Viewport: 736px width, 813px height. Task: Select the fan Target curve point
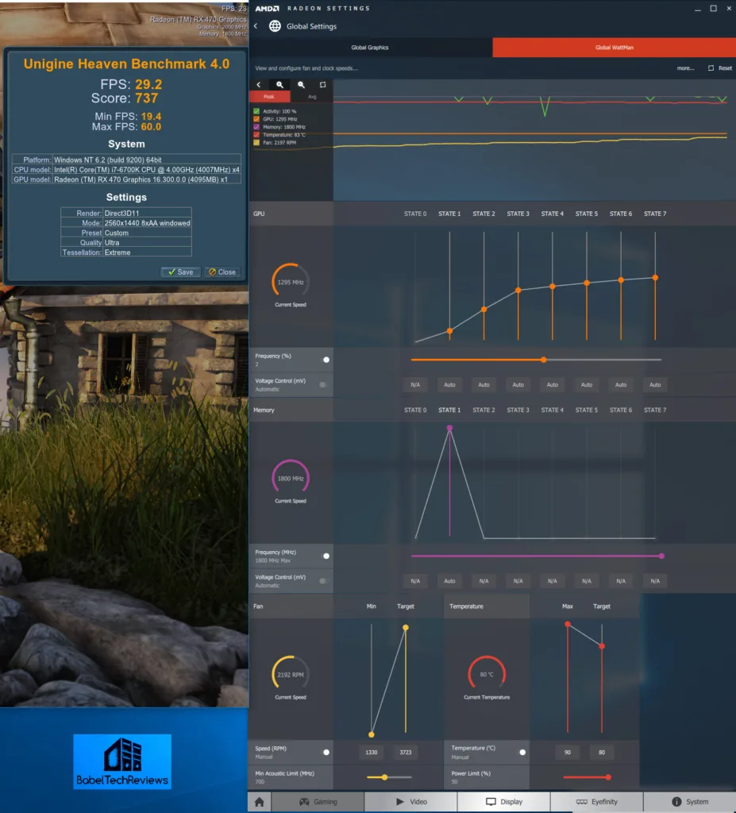tap(406, 628)
